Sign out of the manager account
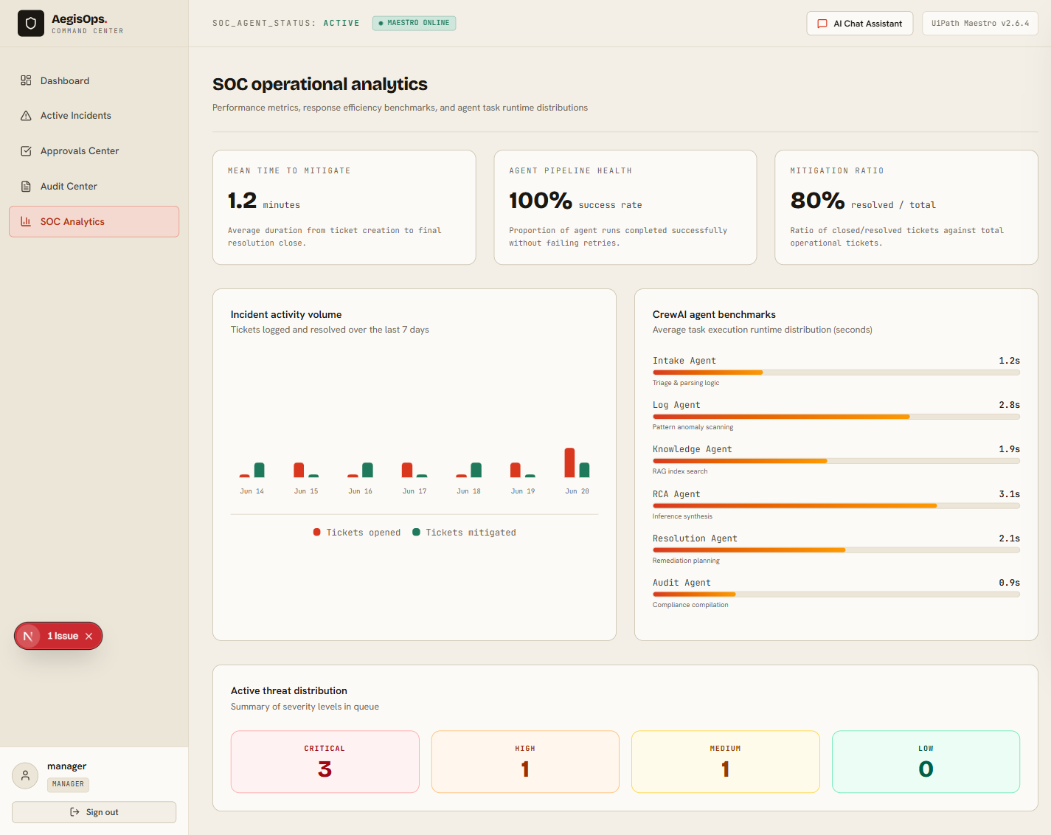 coord(94,812)
